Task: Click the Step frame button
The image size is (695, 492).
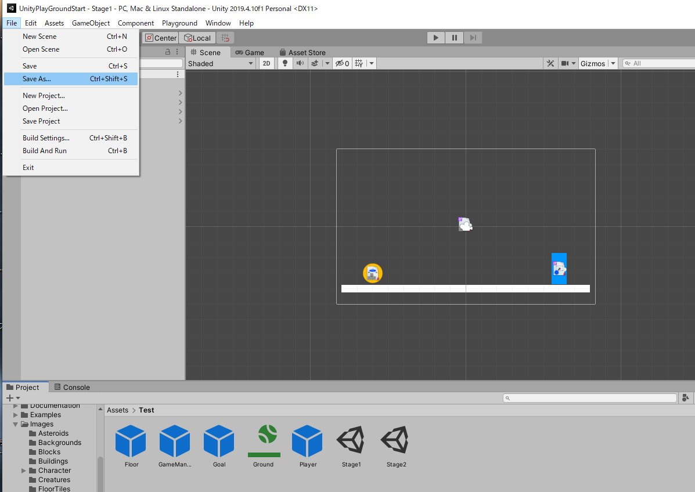Action: click(x=473, y=38)
